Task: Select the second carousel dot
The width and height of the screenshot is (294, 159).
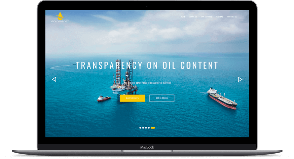Action: pyautogui.click(x=143, y=128)
